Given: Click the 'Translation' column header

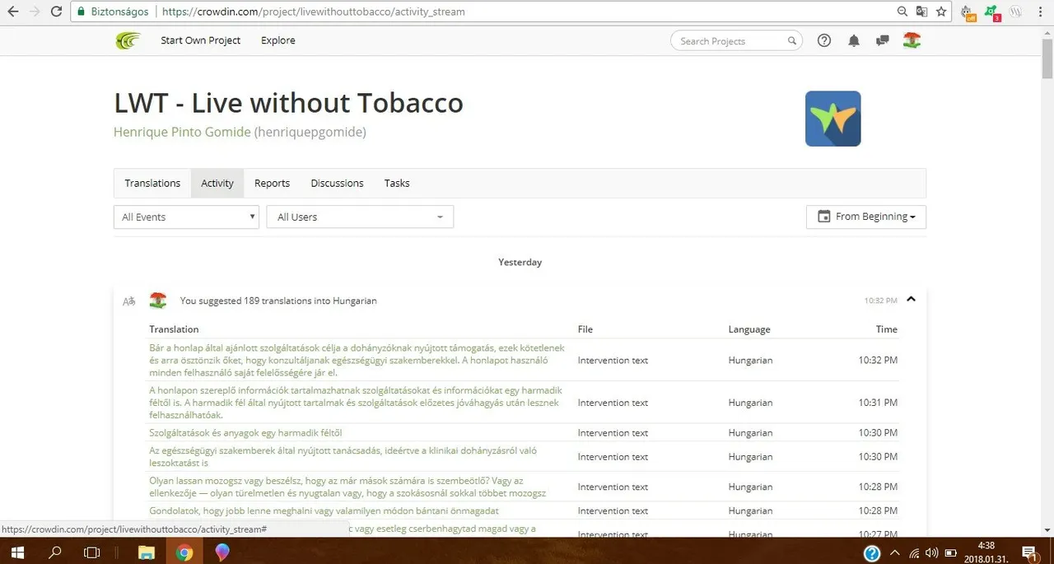Looking at the screenshot, I should 174,329.
